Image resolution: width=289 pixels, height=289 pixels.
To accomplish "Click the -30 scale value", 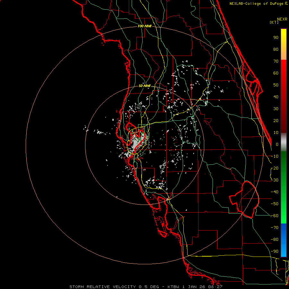I will [x=275, y=180].
